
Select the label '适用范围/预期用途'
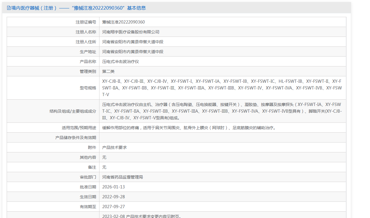click(79, 128)
